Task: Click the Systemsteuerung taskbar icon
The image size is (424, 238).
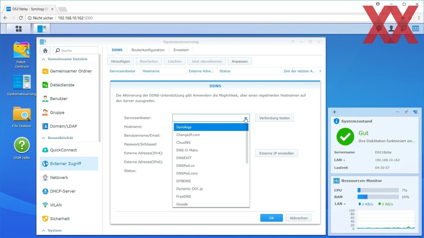Action: (x=42, y=29)
